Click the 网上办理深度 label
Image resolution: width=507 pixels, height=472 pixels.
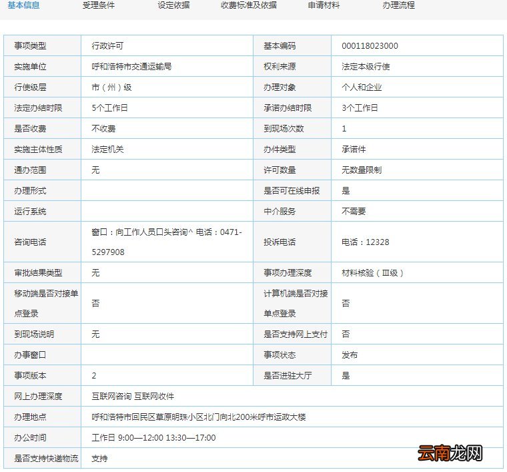38,397
